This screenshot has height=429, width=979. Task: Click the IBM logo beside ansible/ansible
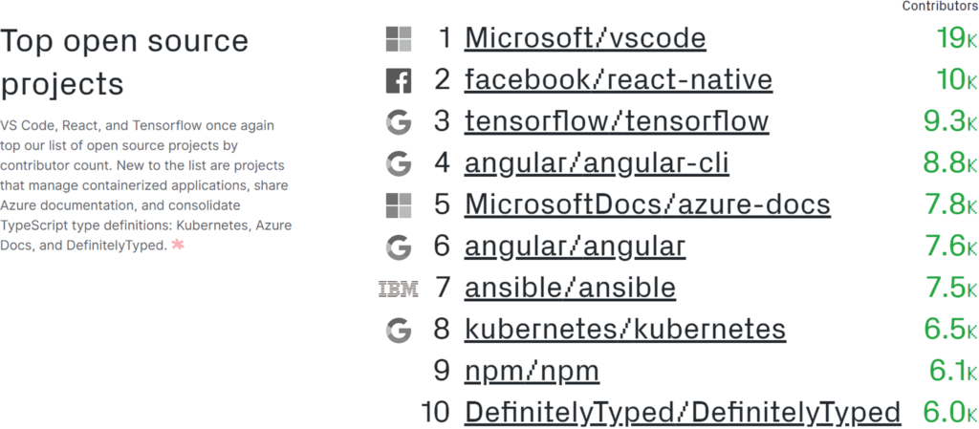coord(398,289)
